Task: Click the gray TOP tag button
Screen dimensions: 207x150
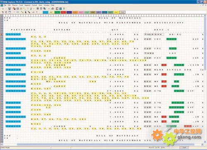Action: (123, 12)
